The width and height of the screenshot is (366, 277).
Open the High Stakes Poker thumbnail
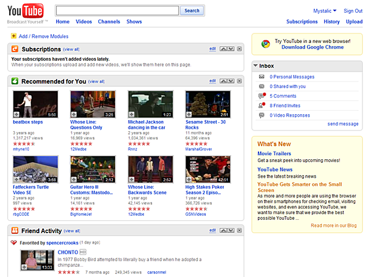click(208, 169)
